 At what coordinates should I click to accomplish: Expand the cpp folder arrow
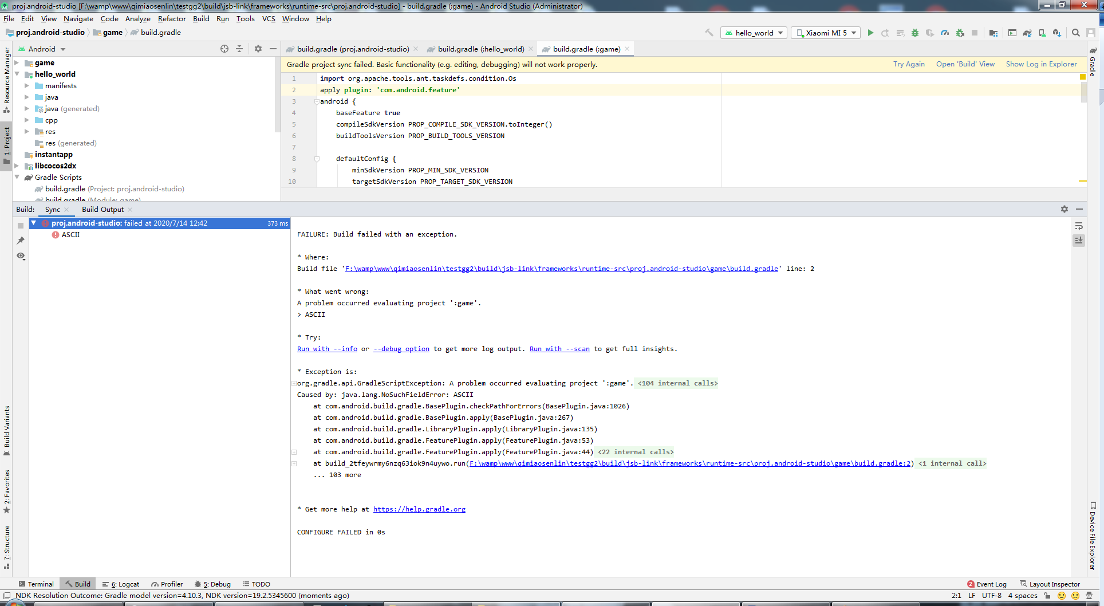[x=27, y=120]
